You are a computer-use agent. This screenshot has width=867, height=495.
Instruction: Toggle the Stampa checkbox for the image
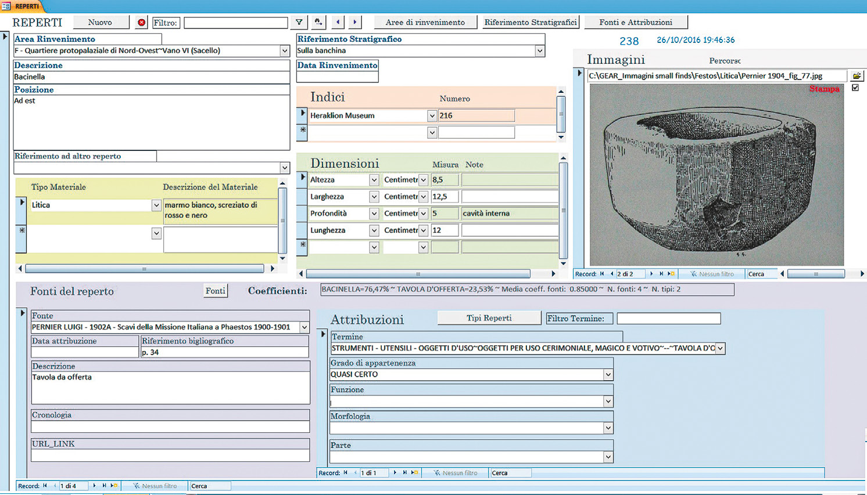click(855, 88)
